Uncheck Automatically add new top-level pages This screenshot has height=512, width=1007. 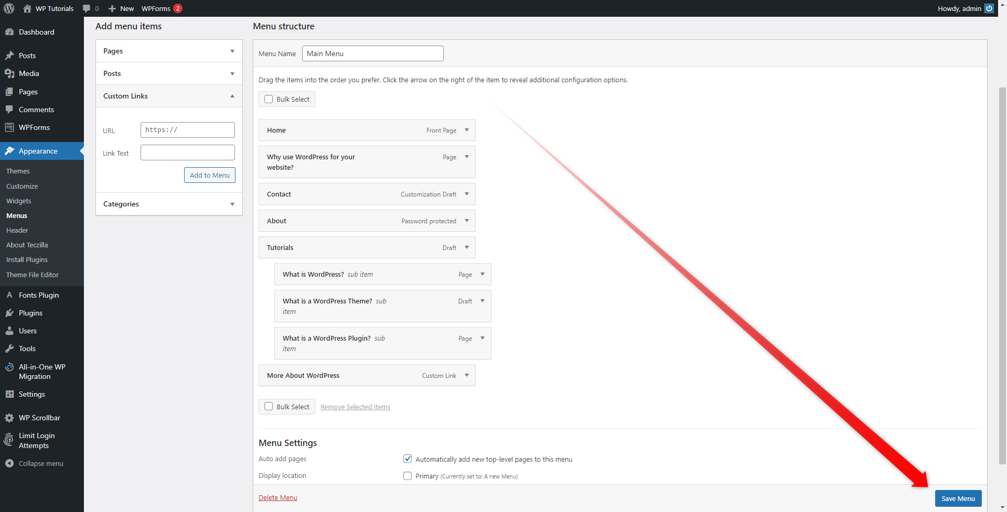(408, 459)
